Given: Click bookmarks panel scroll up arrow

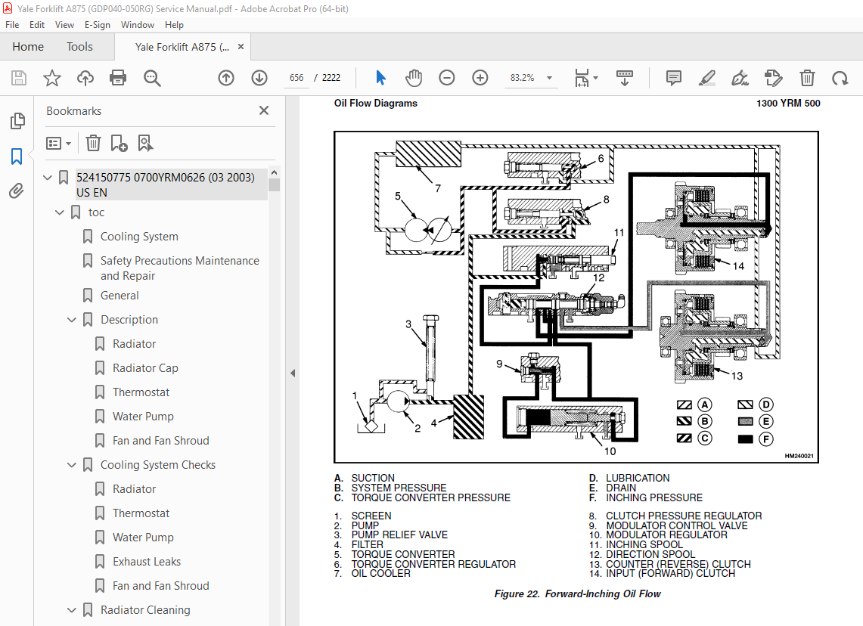Looking at the screenshot, I should [274, 172].
